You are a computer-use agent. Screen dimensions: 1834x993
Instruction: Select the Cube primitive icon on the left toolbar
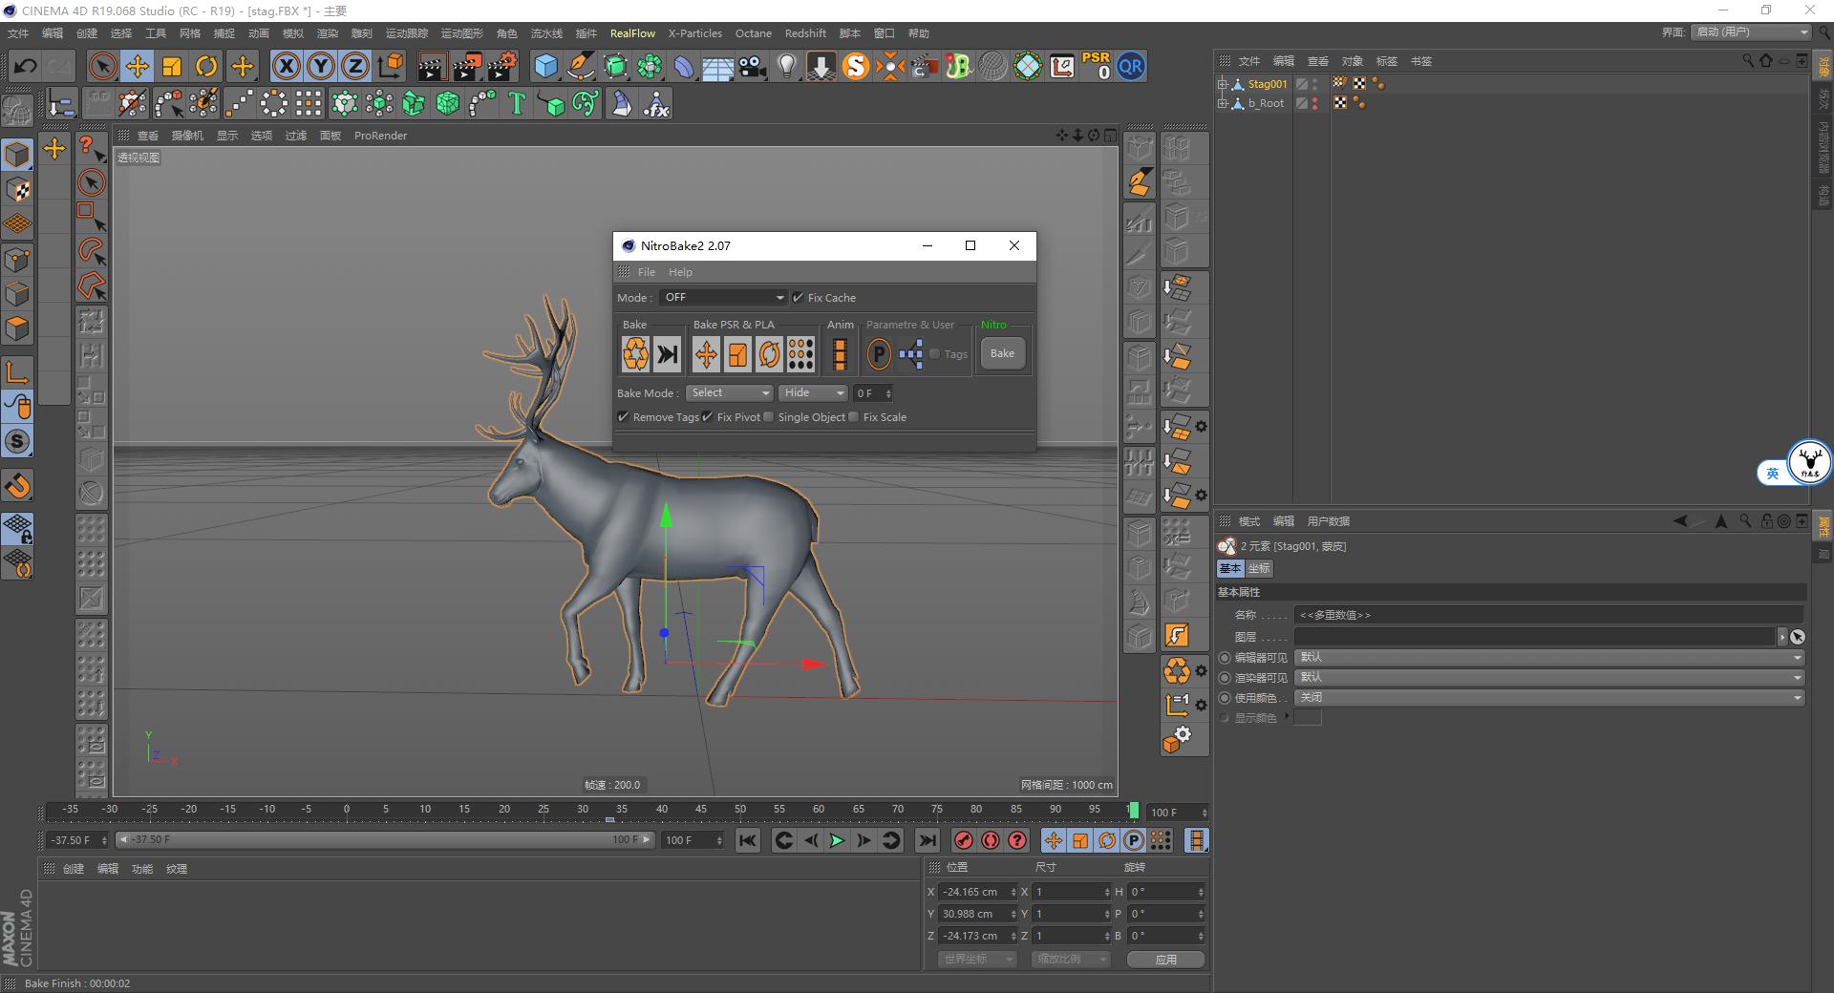pyautogui.click(x=17, y=154)
